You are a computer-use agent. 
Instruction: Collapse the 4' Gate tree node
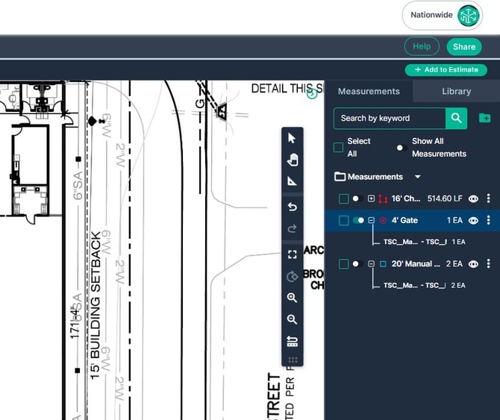(x=371, y=220)
